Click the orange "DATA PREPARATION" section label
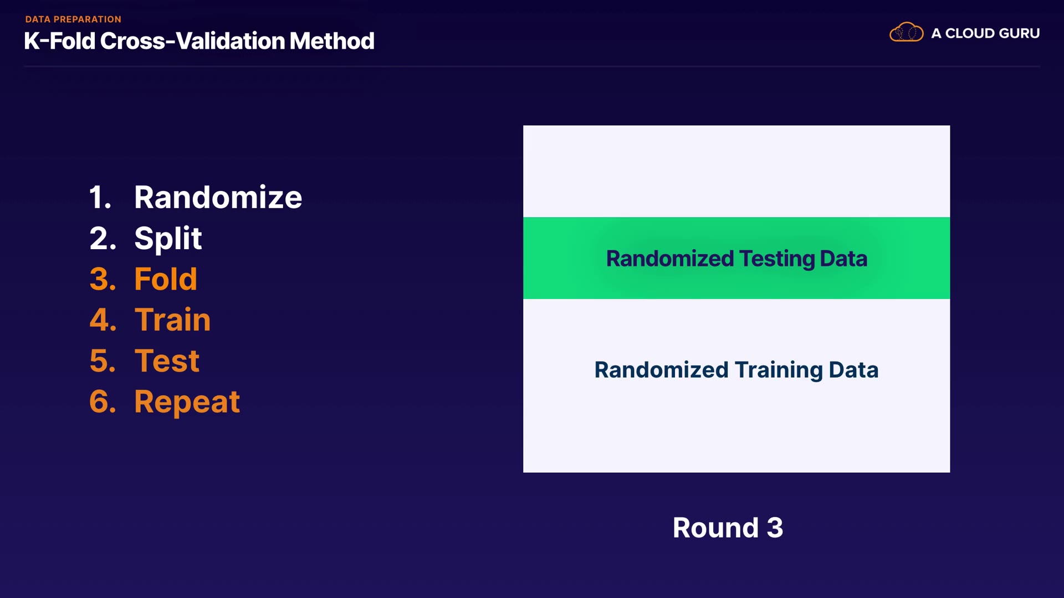Screen dimensions: 1064x598 pos(73,19)
